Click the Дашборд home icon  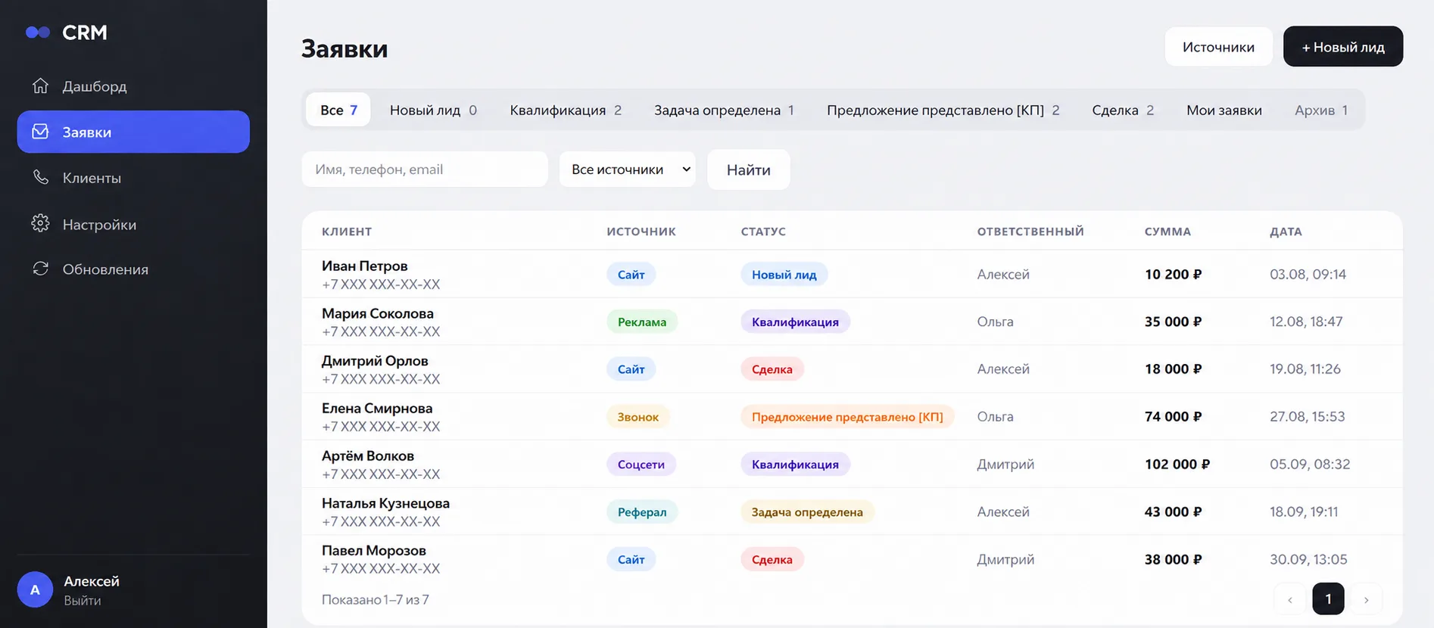(x=41, y=85)
